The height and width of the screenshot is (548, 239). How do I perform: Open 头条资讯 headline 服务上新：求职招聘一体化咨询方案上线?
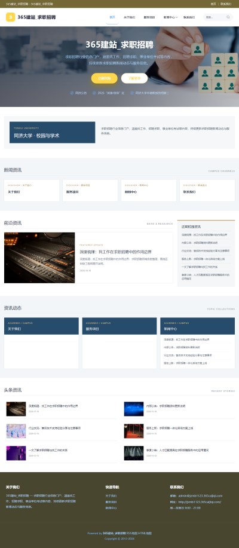tap(170, 428)
